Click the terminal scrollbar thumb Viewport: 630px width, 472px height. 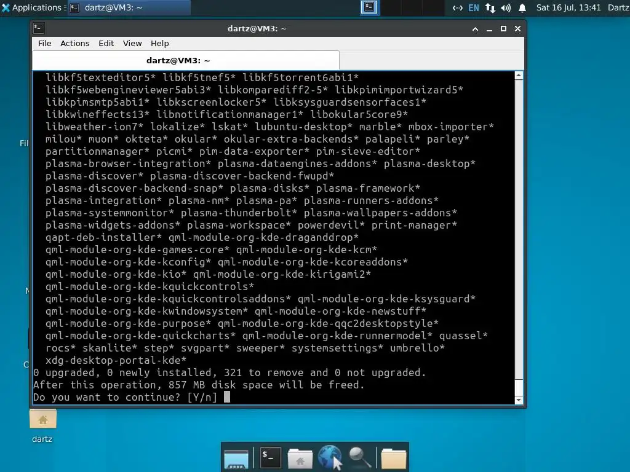(519, 387)
